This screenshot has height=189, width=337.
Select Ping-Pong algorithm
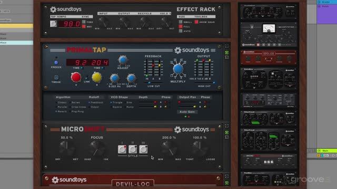click(76, 111)
